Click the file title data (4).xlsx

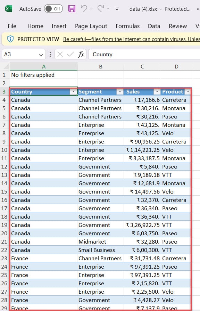[x=143, y=9]
